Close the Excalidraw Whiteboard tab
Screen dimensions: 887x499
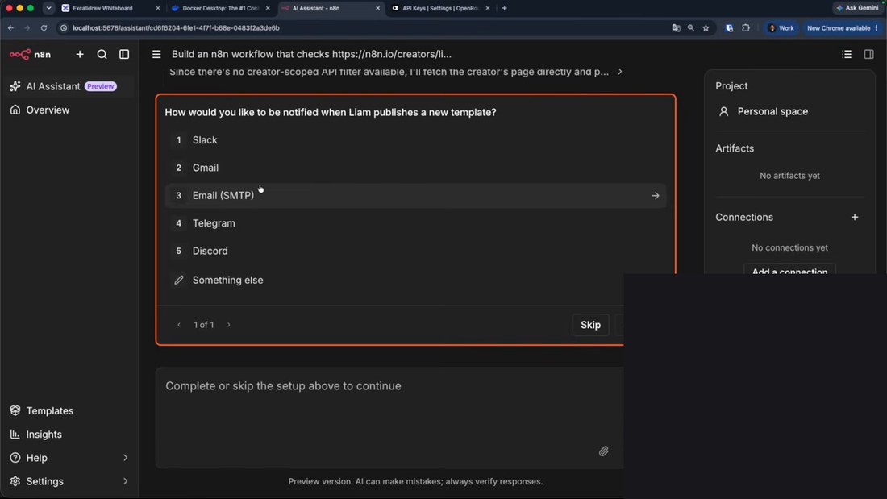(158, 9)
